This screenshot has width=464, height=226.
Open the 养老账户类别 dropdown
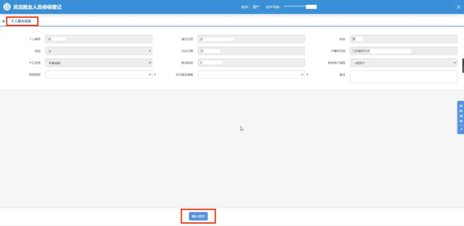403,63
